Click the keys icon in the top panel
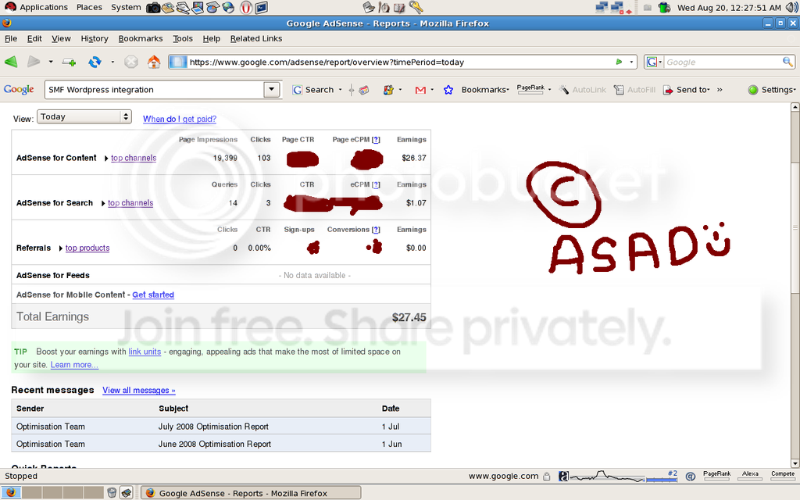 (x=416, y=8)
